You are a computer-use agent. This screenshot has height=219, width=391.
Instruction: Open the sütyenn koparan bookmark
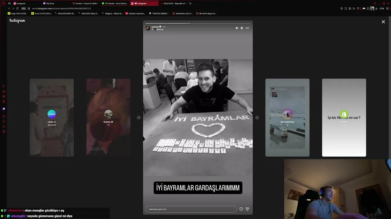[x=136, y=13]
